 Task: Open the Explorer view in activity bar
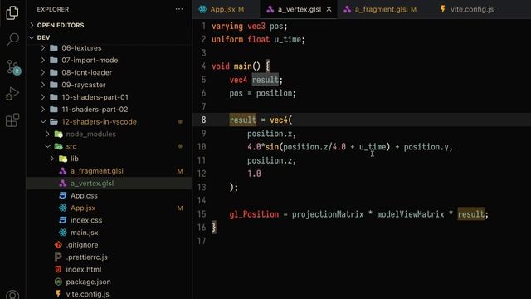click(12, 12)
